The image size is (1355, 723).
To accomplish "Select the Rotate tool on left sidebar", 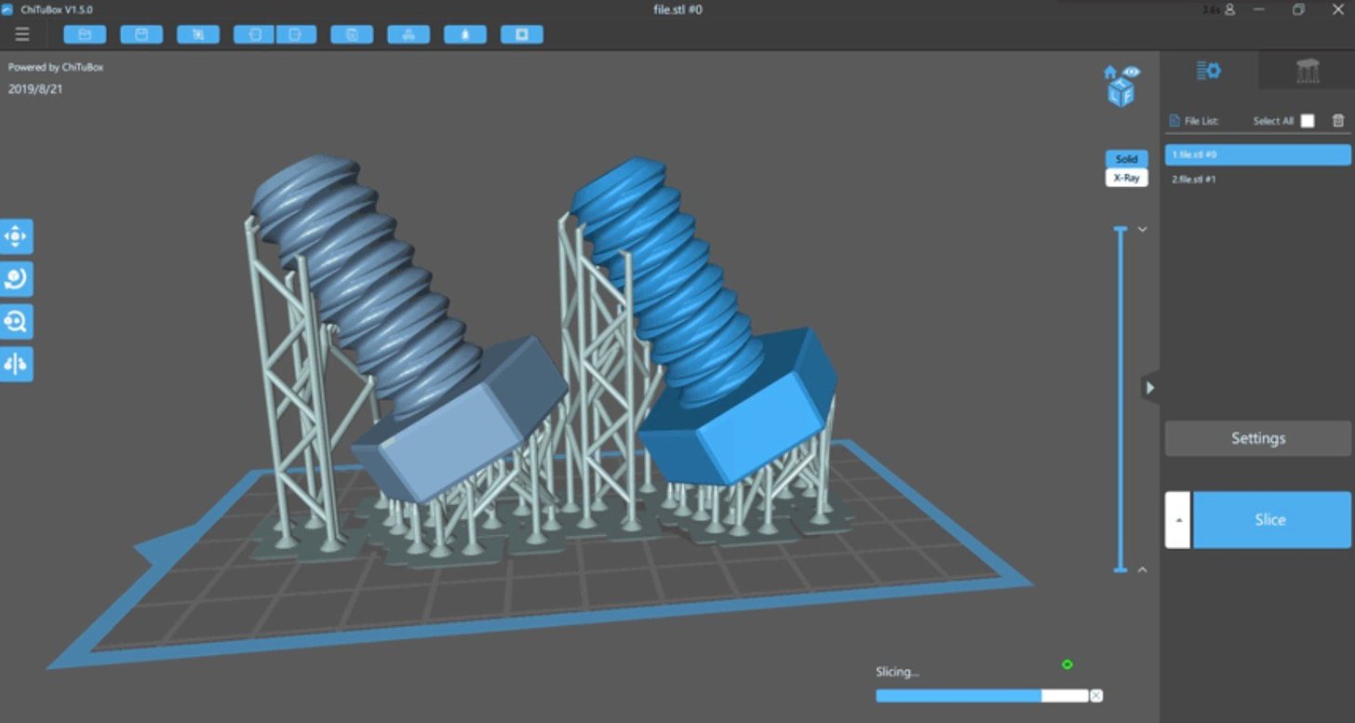I will (x=16, y=279).
